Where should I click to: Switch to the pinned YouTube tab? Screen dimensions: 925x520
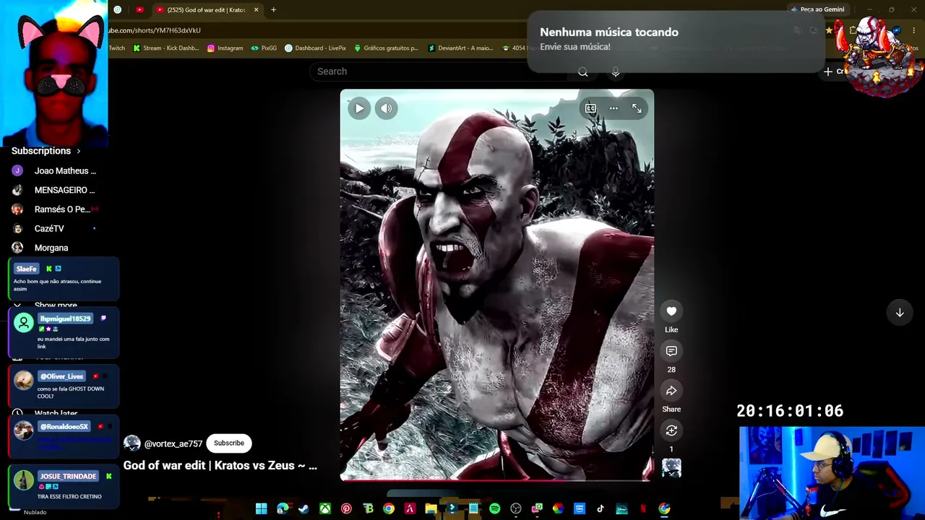pyautogui.click(x=140, y=10)
